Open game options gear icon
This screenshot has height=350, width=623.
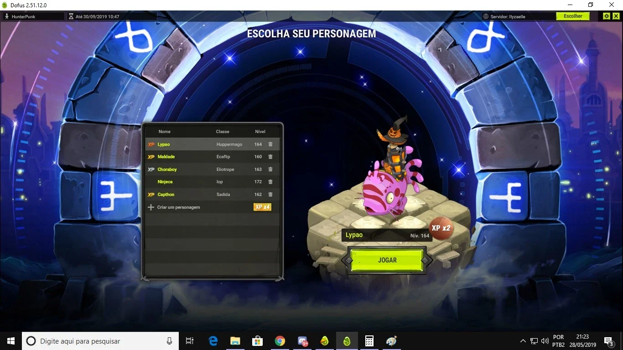tap(606, 16)
